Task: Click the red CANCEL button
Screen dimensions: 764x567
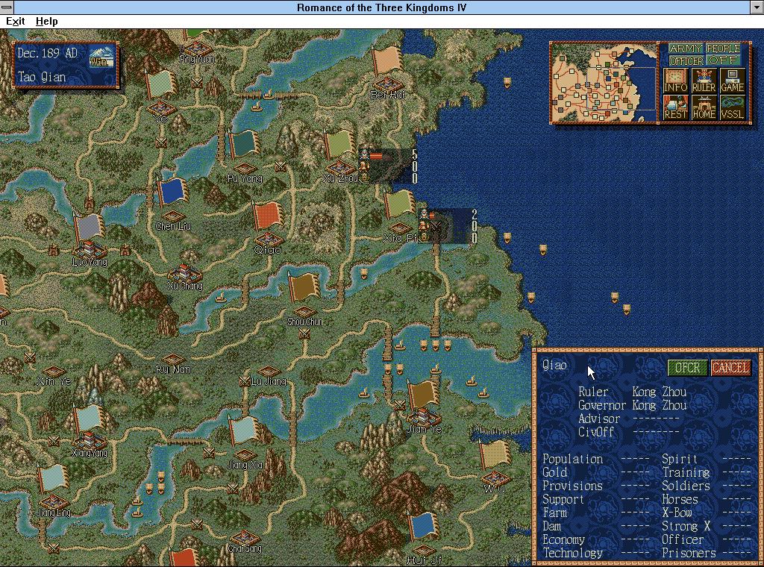Action: tap(730, 368)
